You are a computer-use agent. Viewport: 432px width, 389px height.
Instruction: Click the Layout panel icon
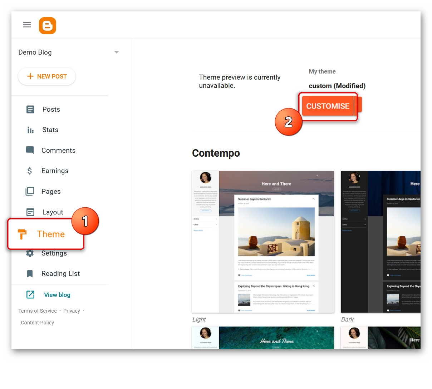pos(30,212)
